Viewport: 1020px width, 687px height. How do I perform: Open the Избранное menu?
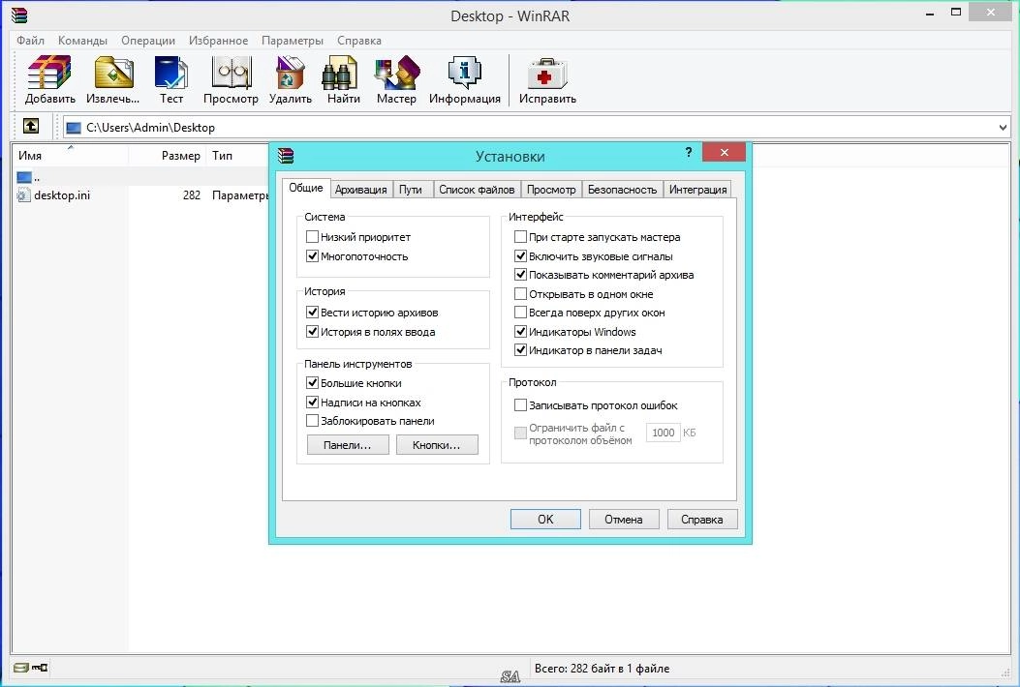(219, 41)
